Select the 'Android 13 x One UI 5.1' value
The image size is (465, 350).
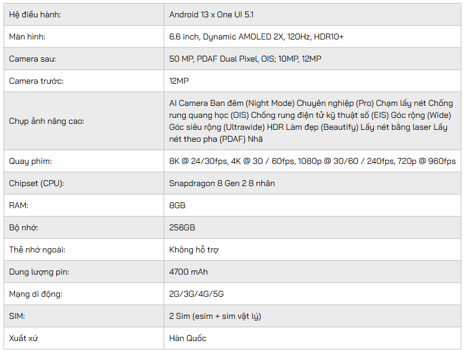(x=215, y=14)
